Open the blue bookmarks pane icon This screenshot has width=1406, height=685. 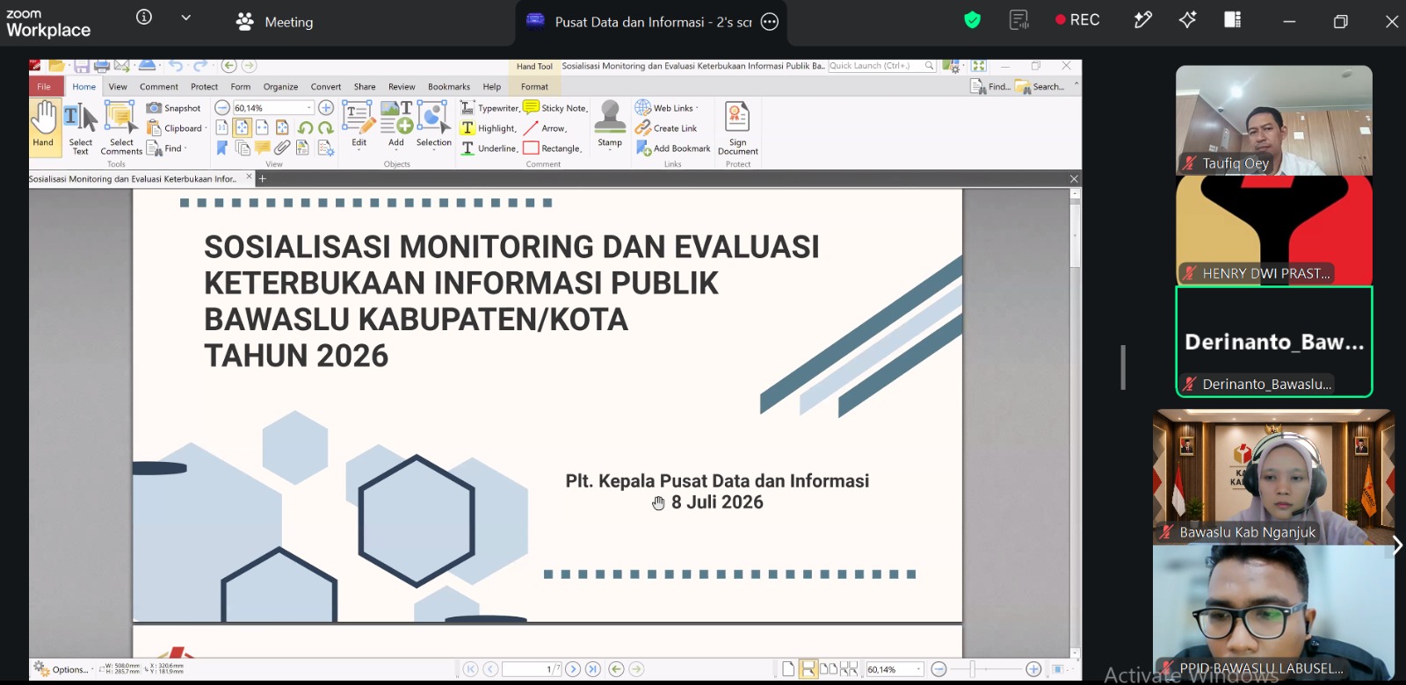(222, 148)
